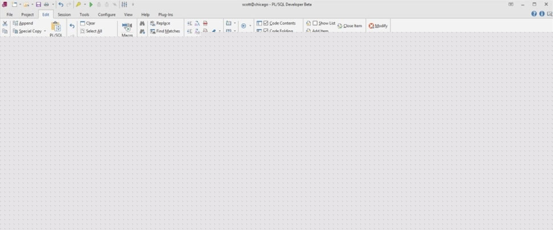Click the ribbon display options icon
The image size is (553, 230).
click(511, 4)
